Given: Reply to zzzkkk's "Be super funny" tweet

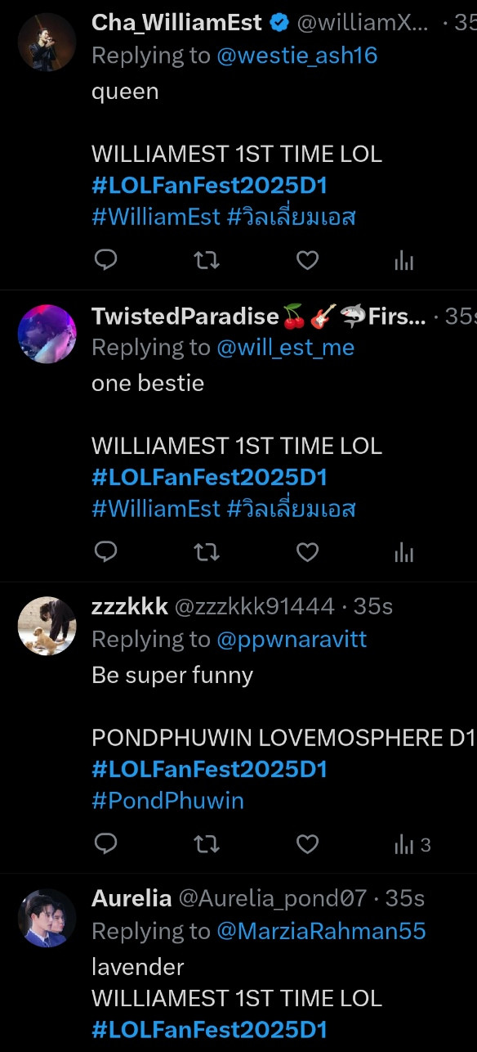Looking at the screenshot, I should coord(106,844).
